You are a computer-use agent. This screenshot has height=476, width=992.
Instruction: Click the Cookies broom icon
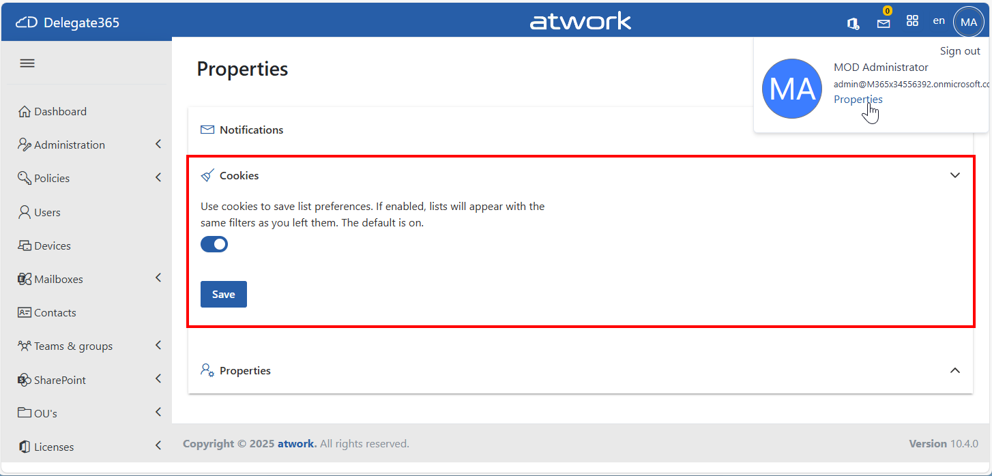[x=207, y=175]
